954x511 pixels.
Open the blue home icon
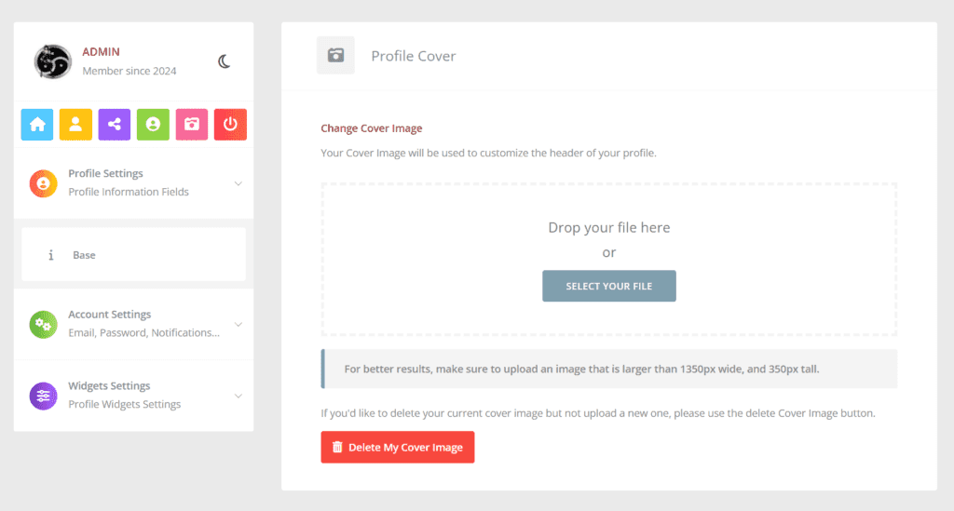point(37,125)
